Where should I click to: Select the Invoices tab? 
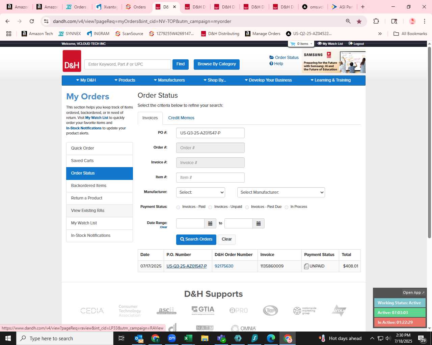click(x=150, y=118)
